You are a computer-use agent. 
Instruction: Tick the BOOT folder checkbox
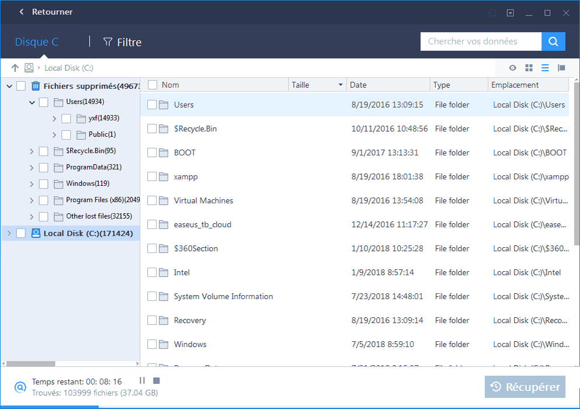tap(152, 152)
